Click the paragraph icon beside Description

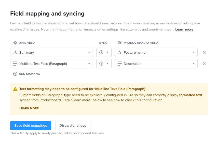(120, 64)
